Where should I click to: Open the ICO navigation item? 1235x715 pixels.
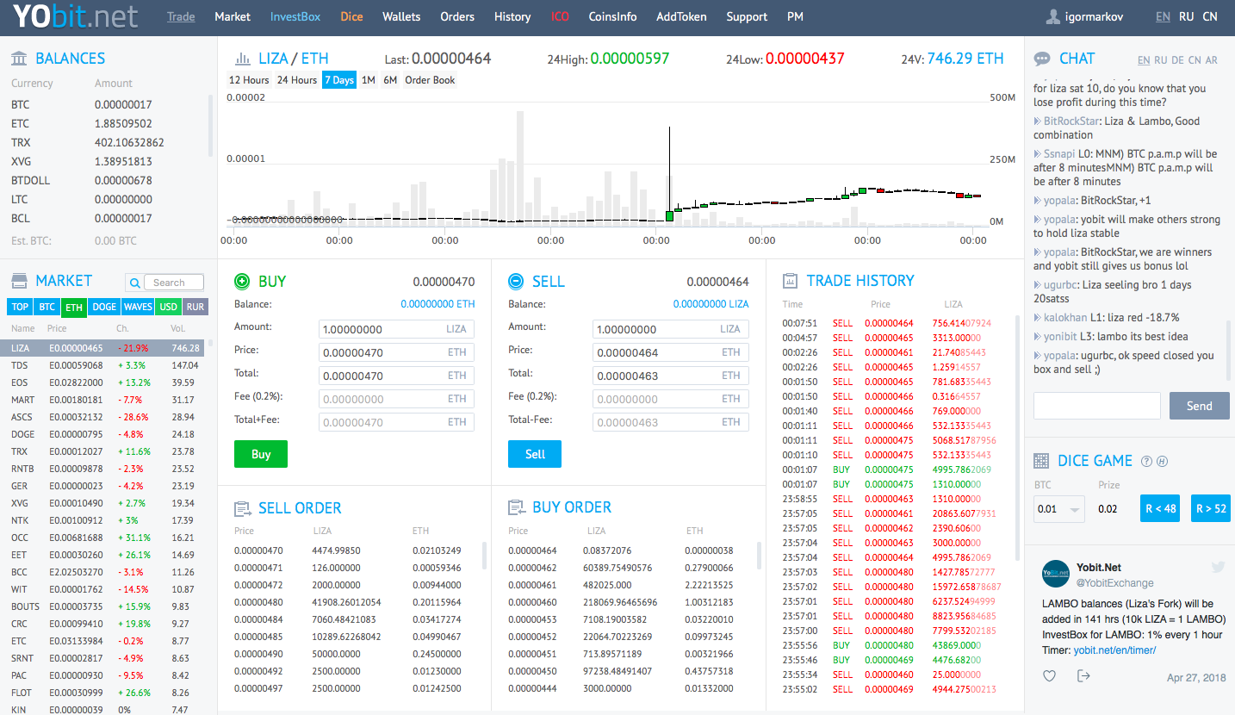click(x=560, y=16)
